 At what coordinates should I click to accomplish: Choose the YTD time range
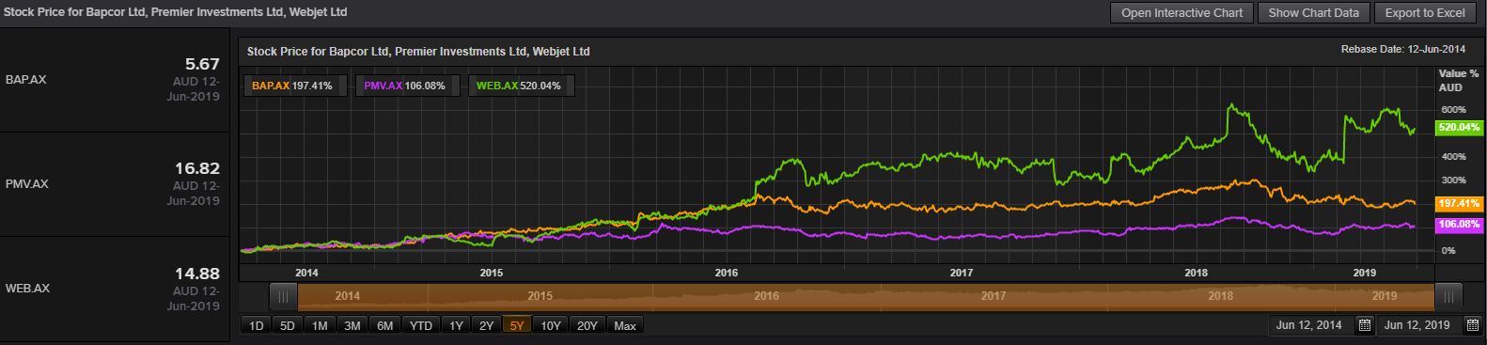click(x=421, y=325)
